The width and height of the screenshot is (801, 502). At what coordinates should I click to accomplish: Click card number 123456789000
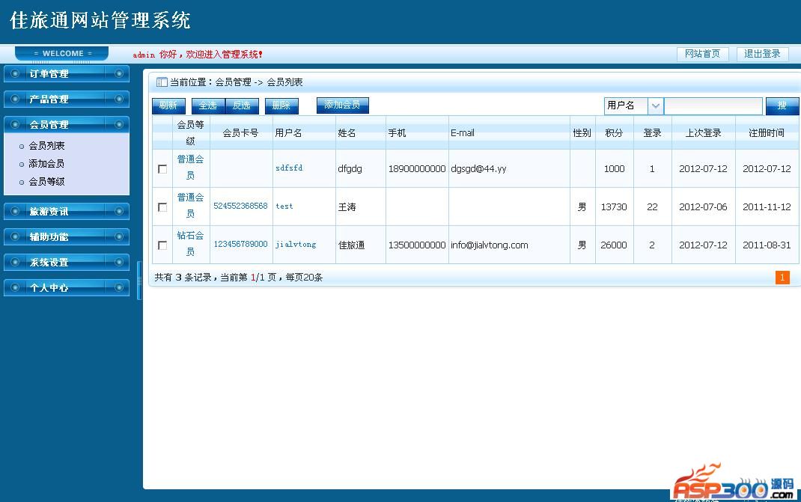(x=240, y=244)
